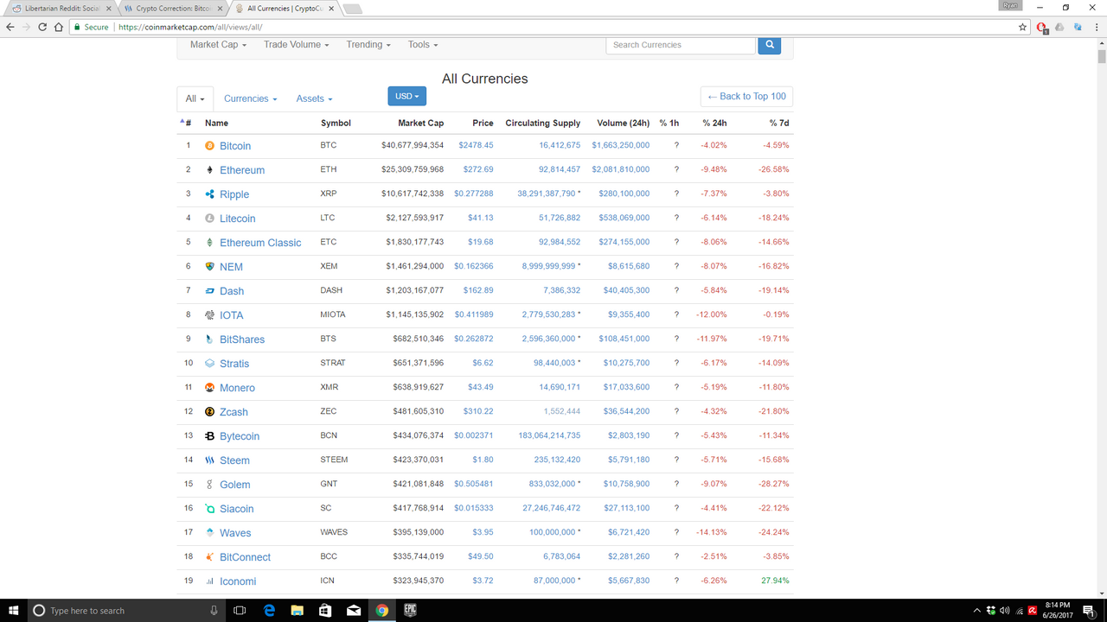1107x622 pixels.
Task: Click the Windows taskbar search box
Action: 127,610
